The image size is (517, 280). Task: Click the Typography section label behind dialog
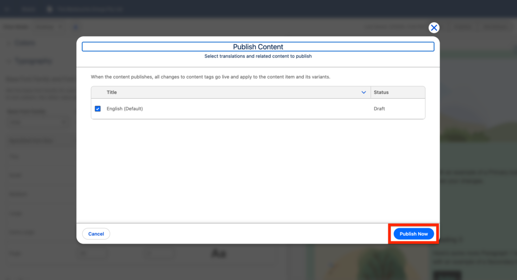click(33, 61)
